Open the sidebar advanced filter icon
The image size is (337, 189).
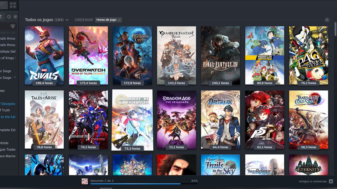pyautogui.click(x=13, y=26)
